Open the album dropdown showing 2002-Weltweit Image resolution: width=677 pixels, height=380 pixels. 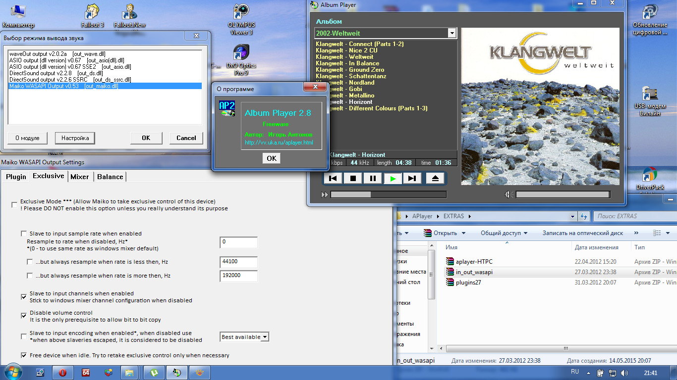pyautogui.click(x=451, y=33)
